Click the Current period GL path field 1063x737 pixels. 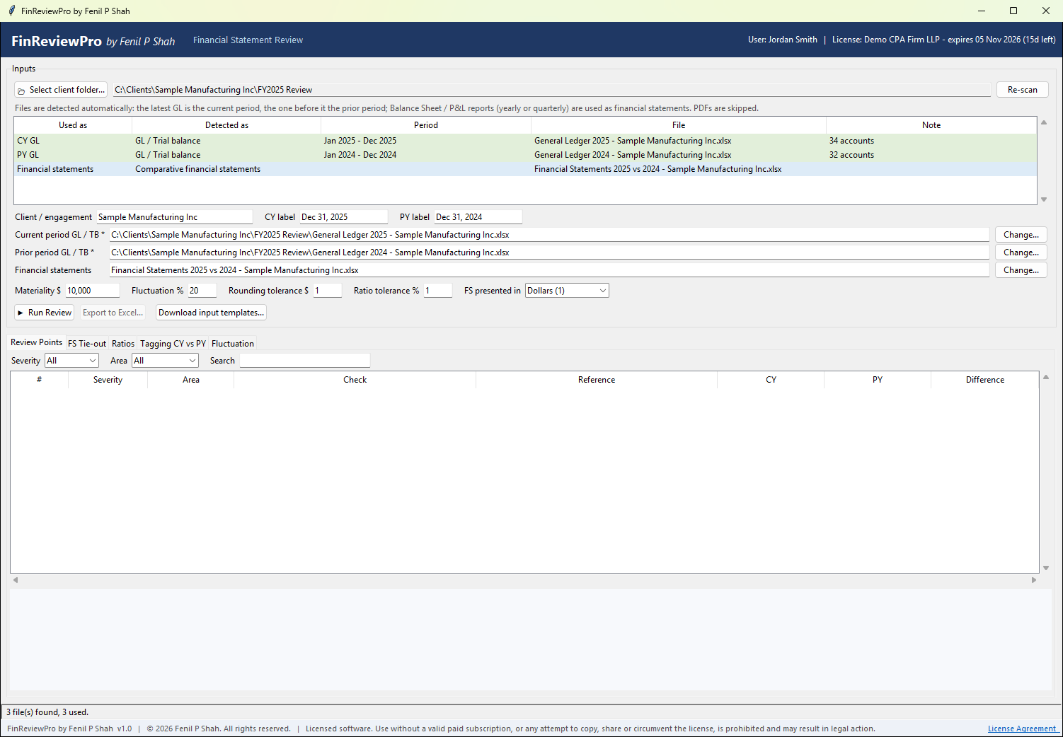549,235
